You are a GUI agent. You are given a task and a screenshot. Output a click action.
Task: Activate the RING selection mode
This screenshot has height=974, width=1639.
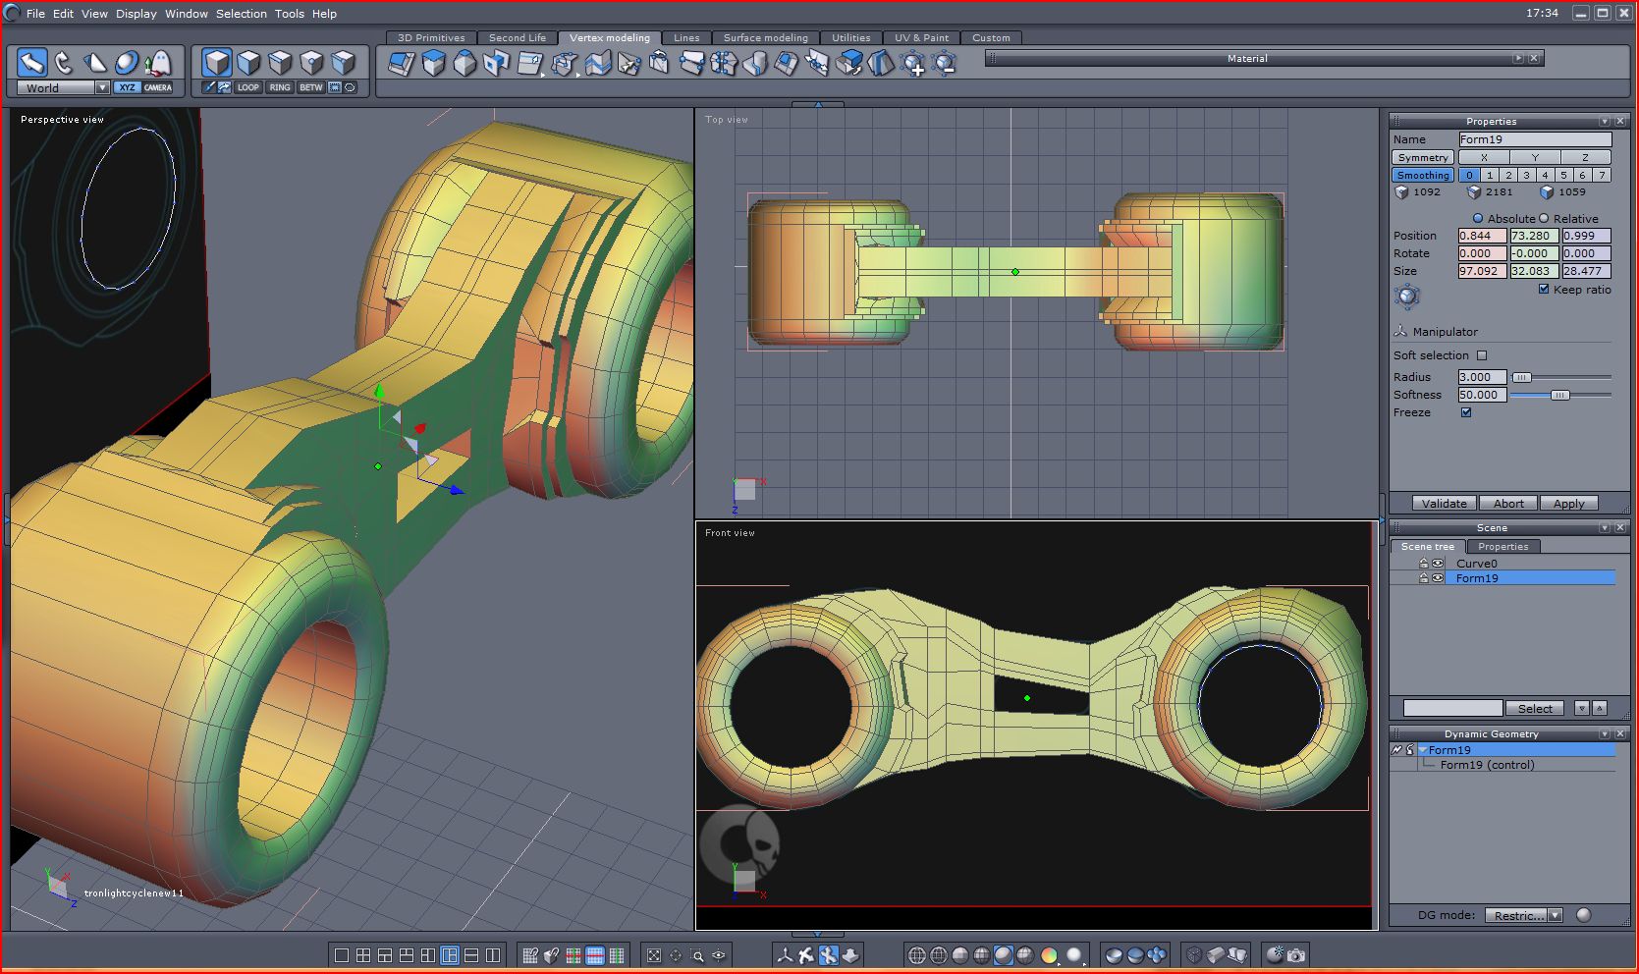click(x=280, y=87)
